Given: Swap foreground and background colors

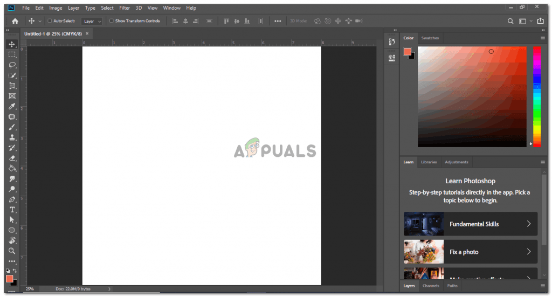Looking at the screenshot, I should (15, 271).
